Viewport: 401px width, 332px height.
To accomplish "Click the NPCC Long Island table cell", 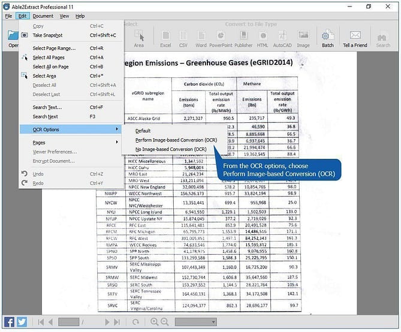I will tap(150, 212).
